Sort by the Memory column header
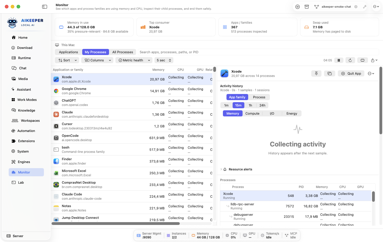The height and width of the screenshot is (242, 383). (158, 70)
